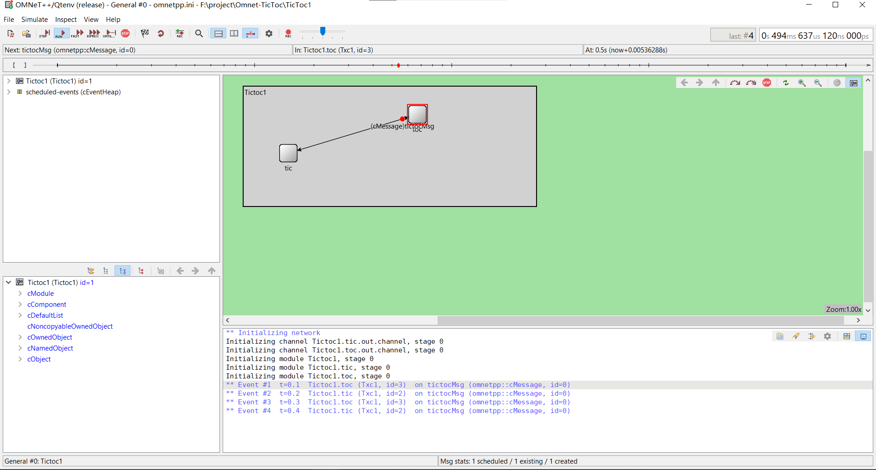Switch to horizontal split layout

219,33
